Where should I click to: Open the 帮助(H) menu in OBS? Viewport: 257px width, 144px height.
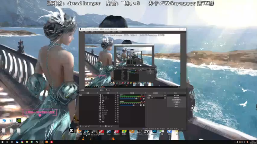[x=120, y=32]
